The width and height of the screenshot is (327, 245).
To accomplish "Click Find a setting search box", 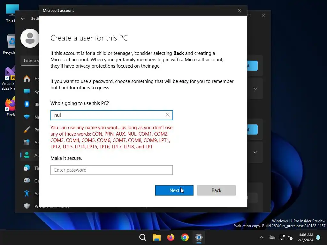I will pyautogui.click(x=30, y=61).
